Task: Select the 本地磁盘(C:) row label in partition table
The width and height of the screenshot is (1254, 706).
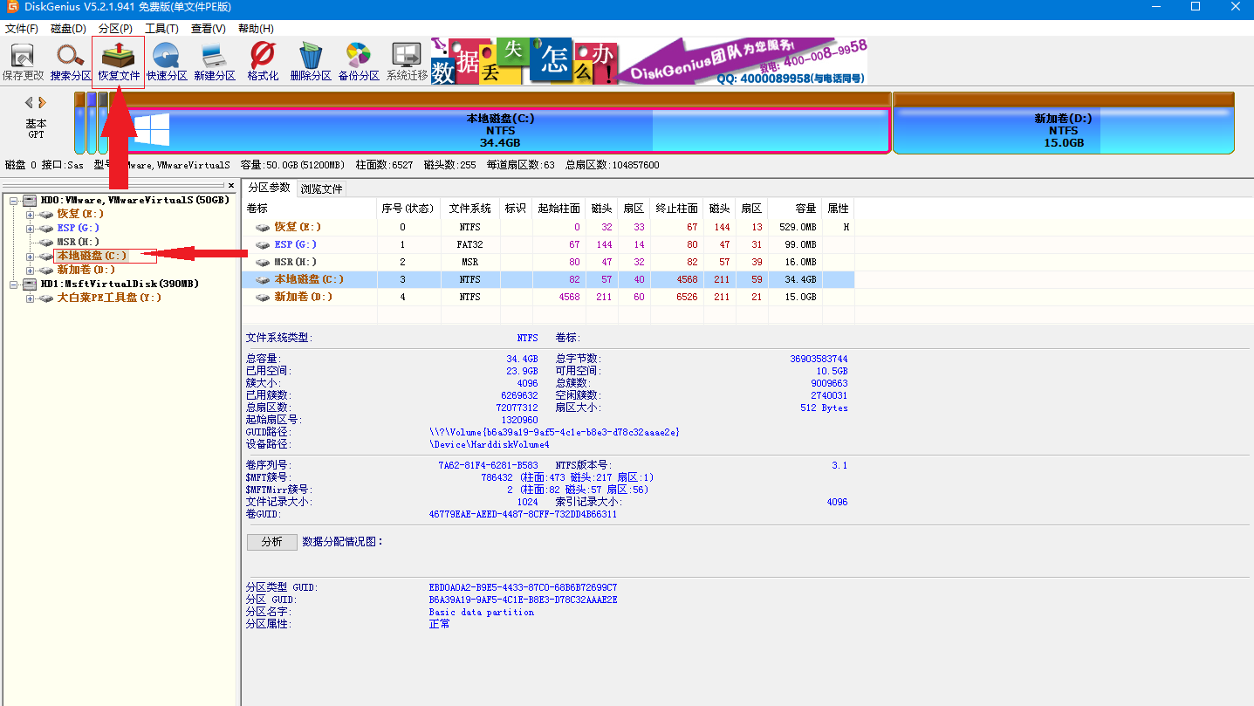Action: click(309, 279)
